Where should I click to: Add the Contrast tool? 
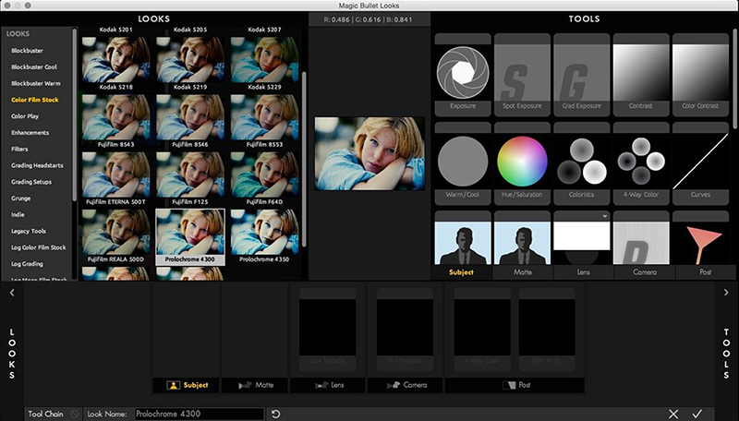point(640,75)
